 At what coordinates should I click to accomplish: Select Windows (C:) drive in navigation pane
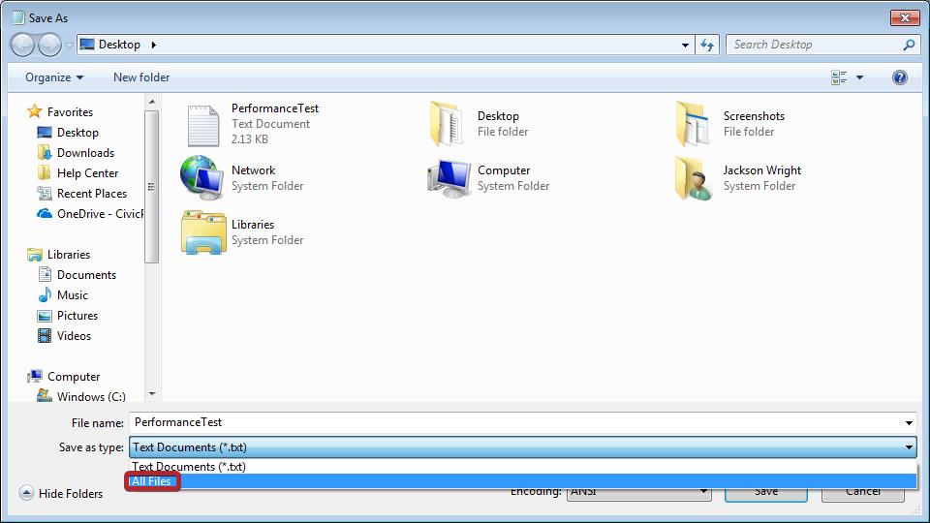91,396
